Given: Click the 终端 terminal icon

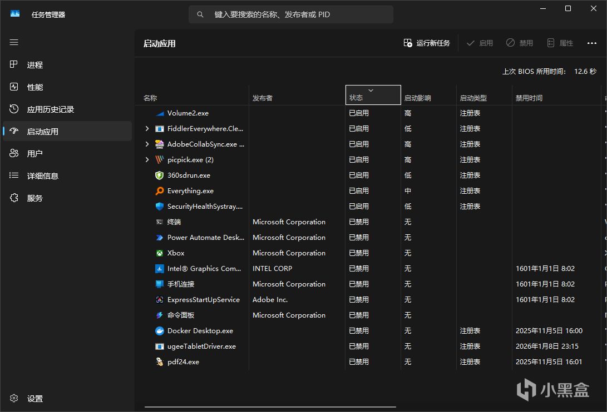Looking at the screenshot, I should (160, 222).
